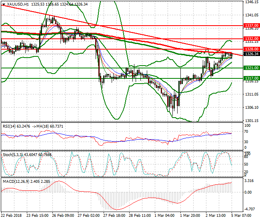Click the 1321.00 green support level label
Viewport: 260px width, 220px height.
click(x=252, y=68)
